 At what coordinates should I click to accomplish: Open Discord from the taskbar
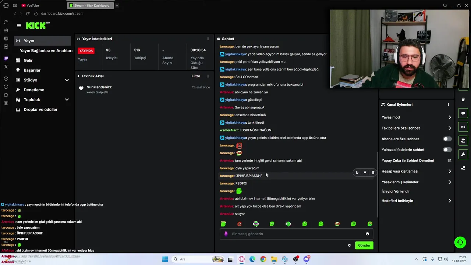306,259
